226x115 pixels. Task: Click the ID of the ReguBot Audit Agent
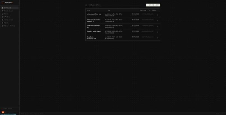click(x=114, y=32)
